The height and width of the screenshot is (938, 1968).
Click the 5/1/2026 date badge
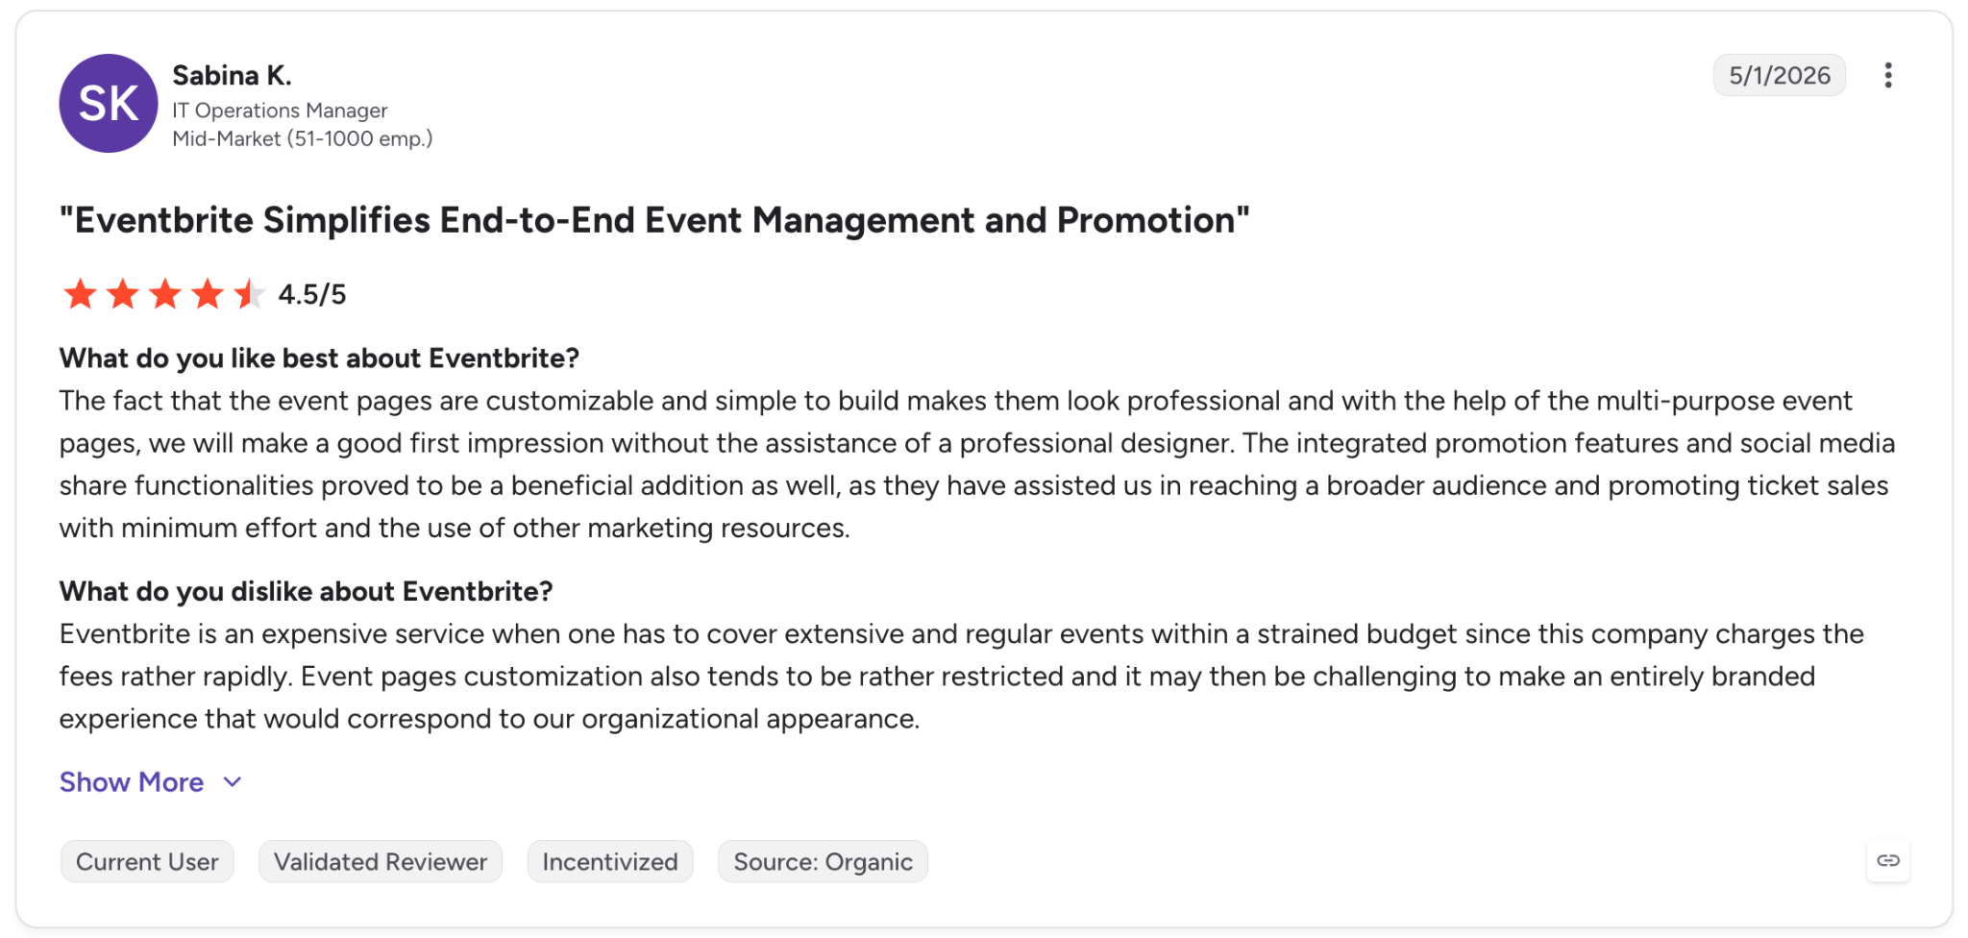coord(1780,76)
